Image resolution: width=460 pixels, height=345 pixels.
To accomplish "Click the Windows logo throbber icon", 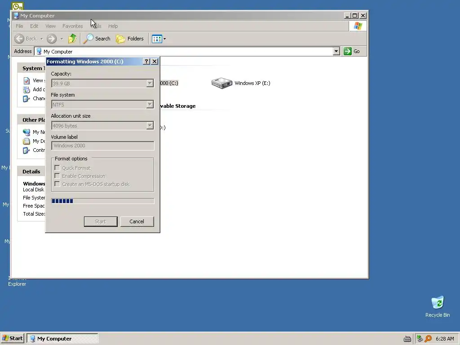I will [x=358, y=26].
